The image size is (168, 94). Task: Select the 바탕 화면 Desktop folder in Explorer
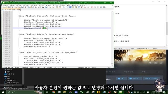(x=9, y=74)
